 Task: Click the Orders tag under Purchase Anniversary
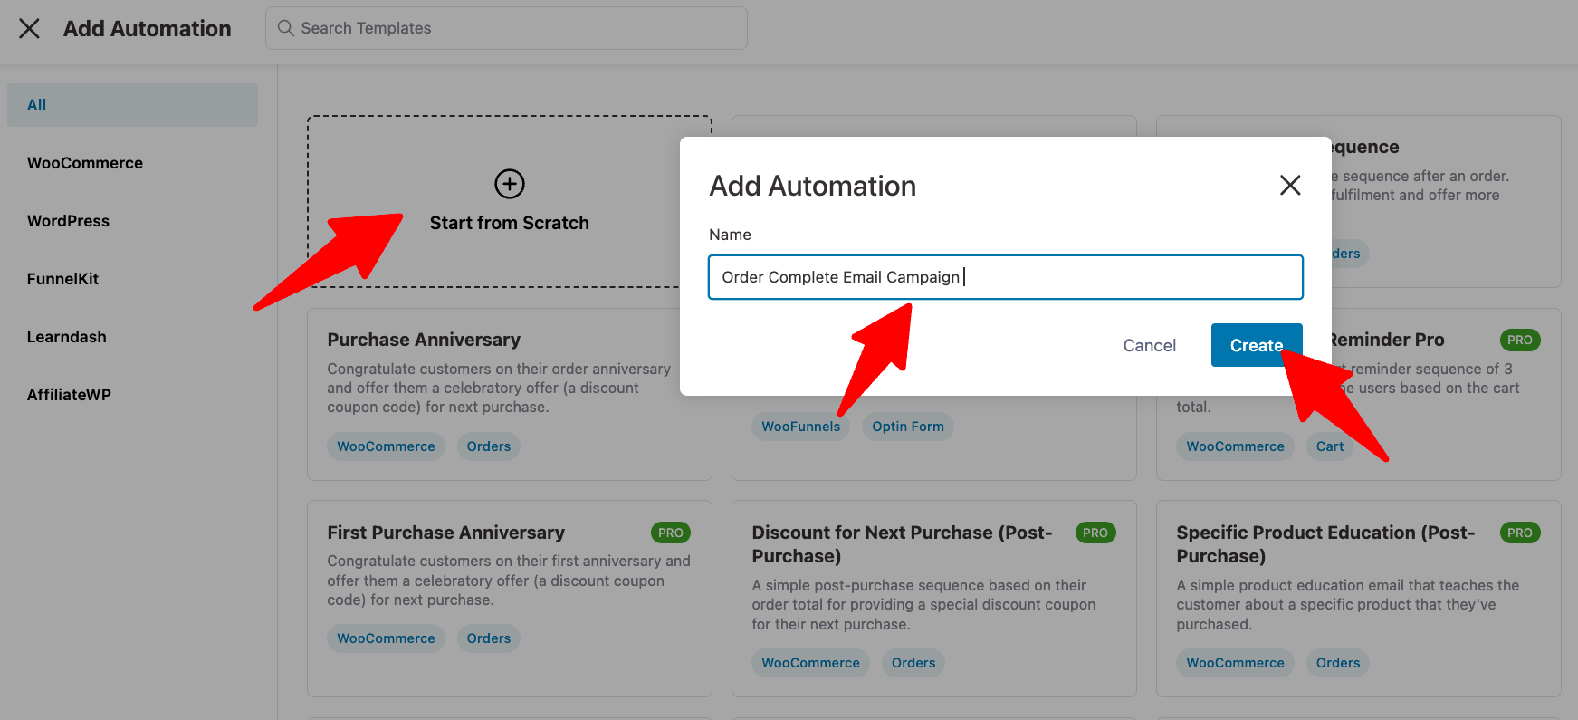pos(488,446)
